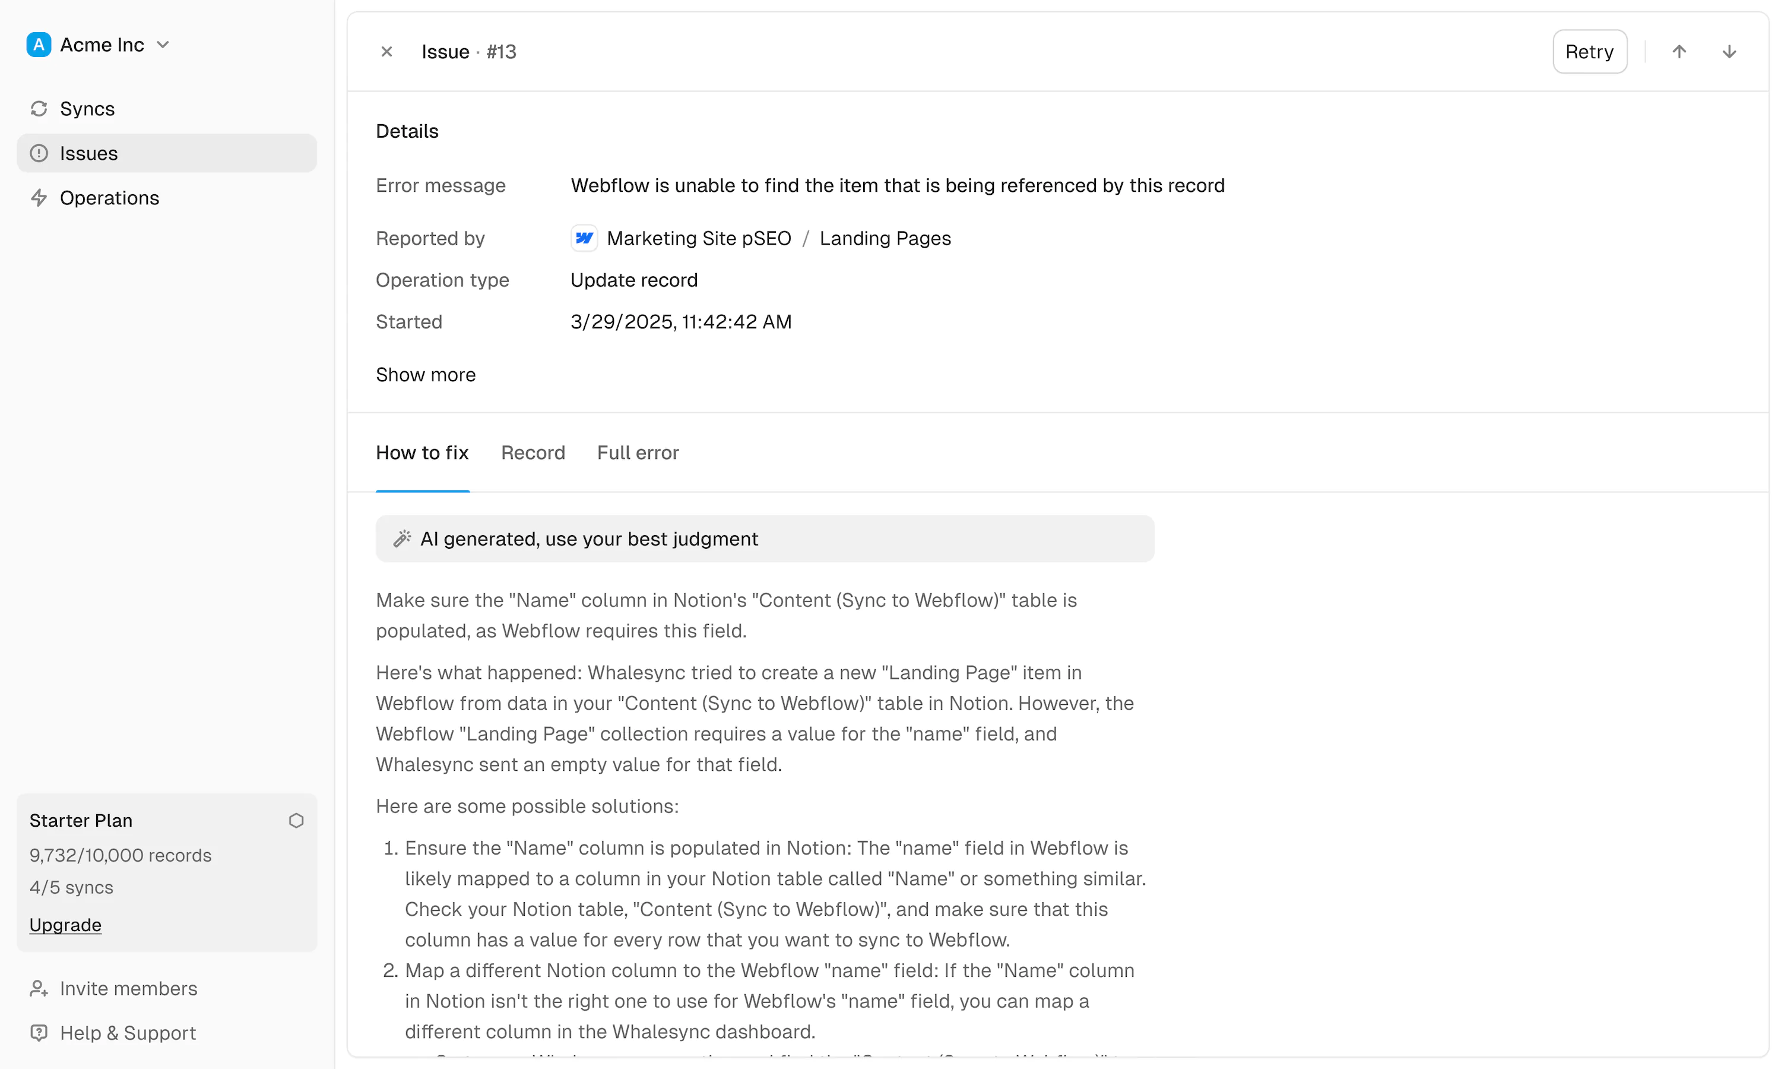Click the Issue · #13 title

tap(470, 52)
